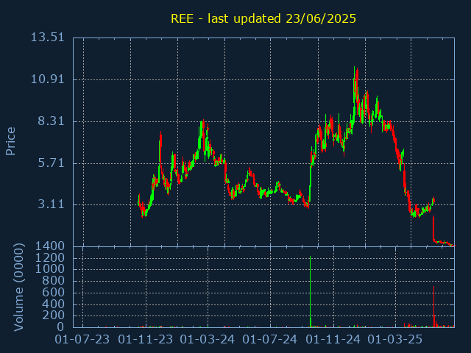Select the 5.71 price axis label

pos(51,163)
